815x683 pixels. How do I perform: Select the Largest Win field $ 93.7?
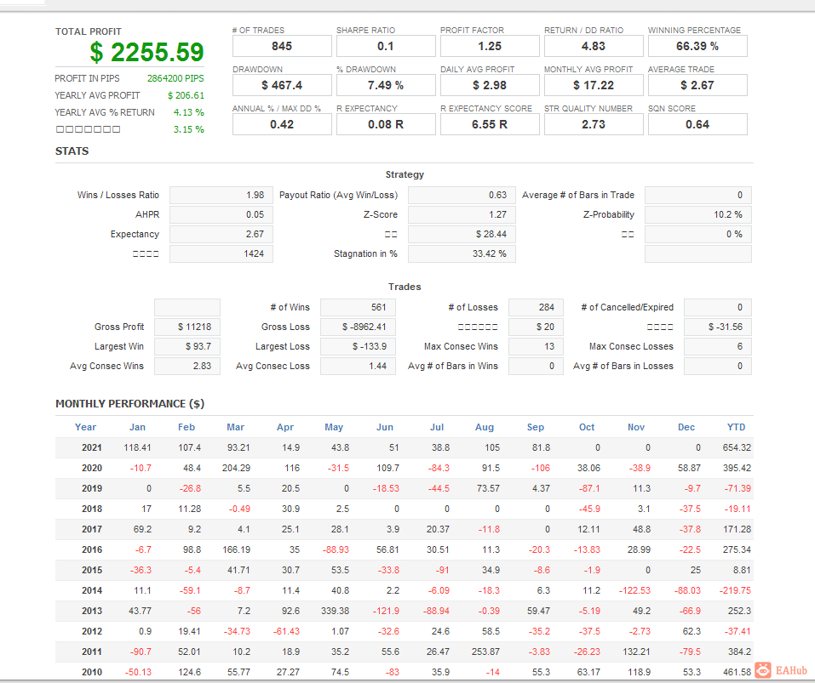187,347
